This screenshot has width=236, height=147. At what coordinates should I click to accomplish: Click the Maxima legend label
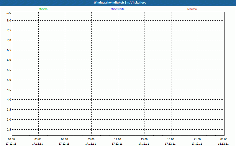(x=192, y=9)
